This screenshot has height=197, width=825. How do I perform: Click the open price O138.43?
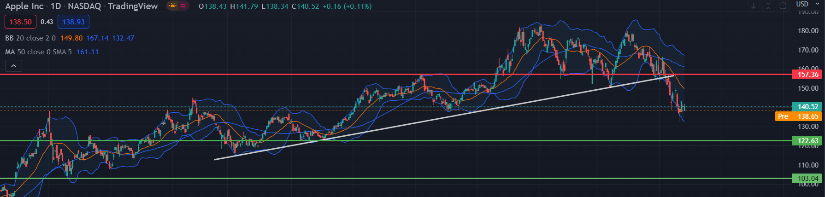[x=212, y=6]
